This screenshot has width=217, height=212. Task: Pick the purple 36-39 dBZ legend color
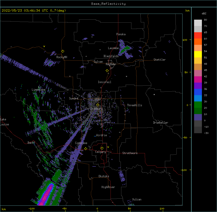[198, 86]
